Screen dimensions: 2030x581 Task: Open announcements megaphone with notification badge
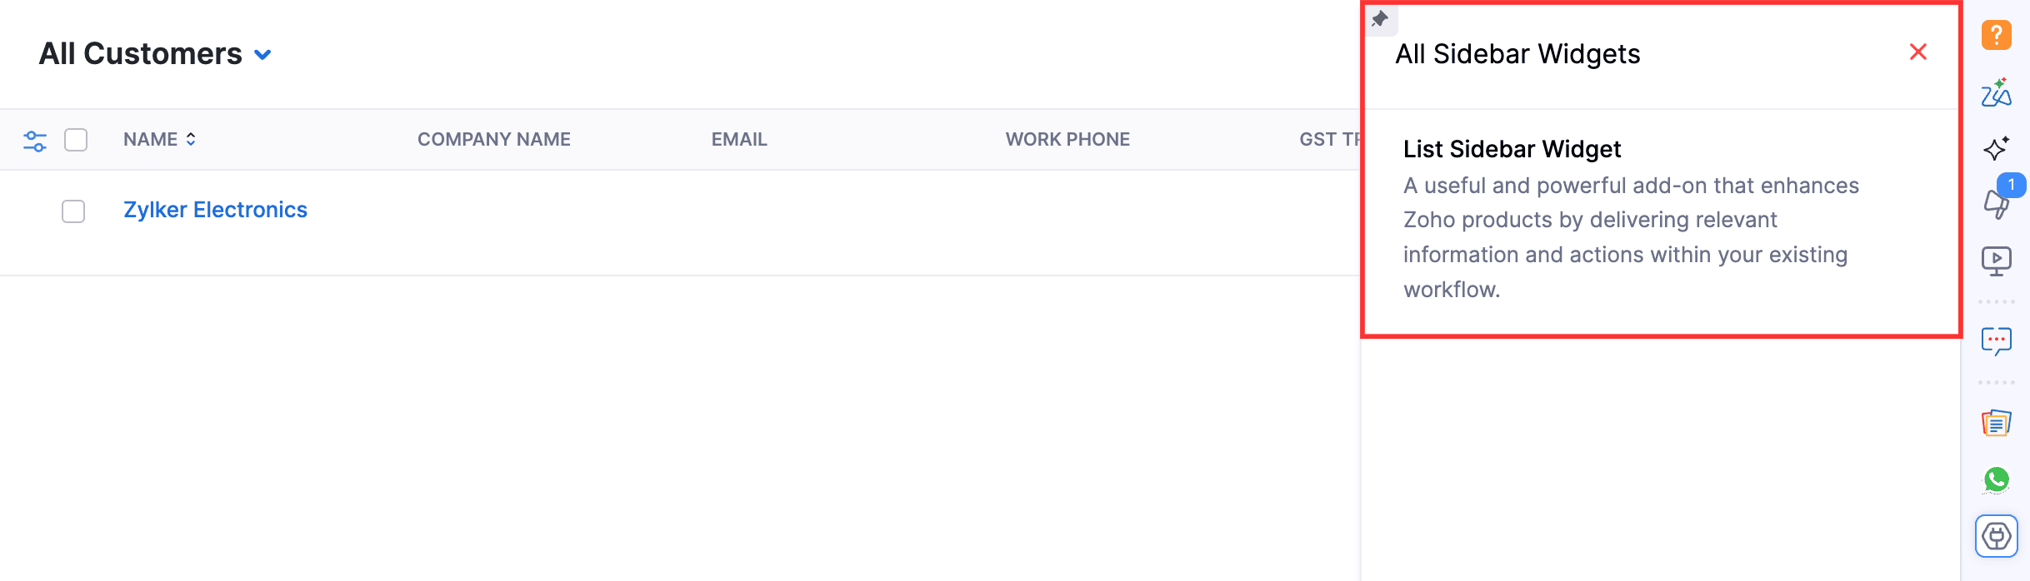click(x=1997, y=204)
